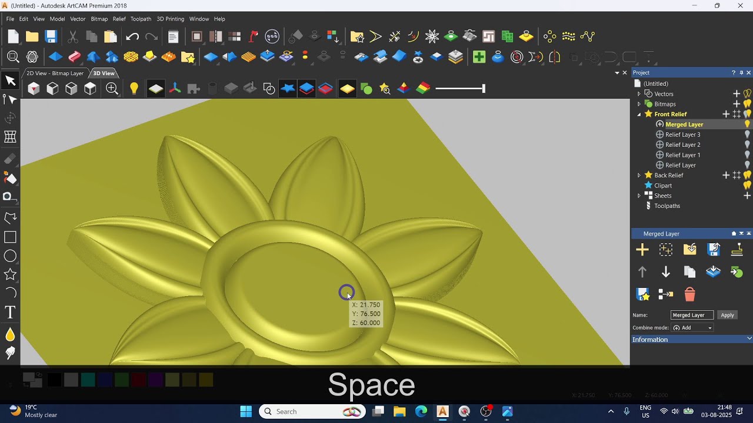
Task: Click the yellow plus New relief layer icon
Action: pyautogui.click(x=642, y=250)
